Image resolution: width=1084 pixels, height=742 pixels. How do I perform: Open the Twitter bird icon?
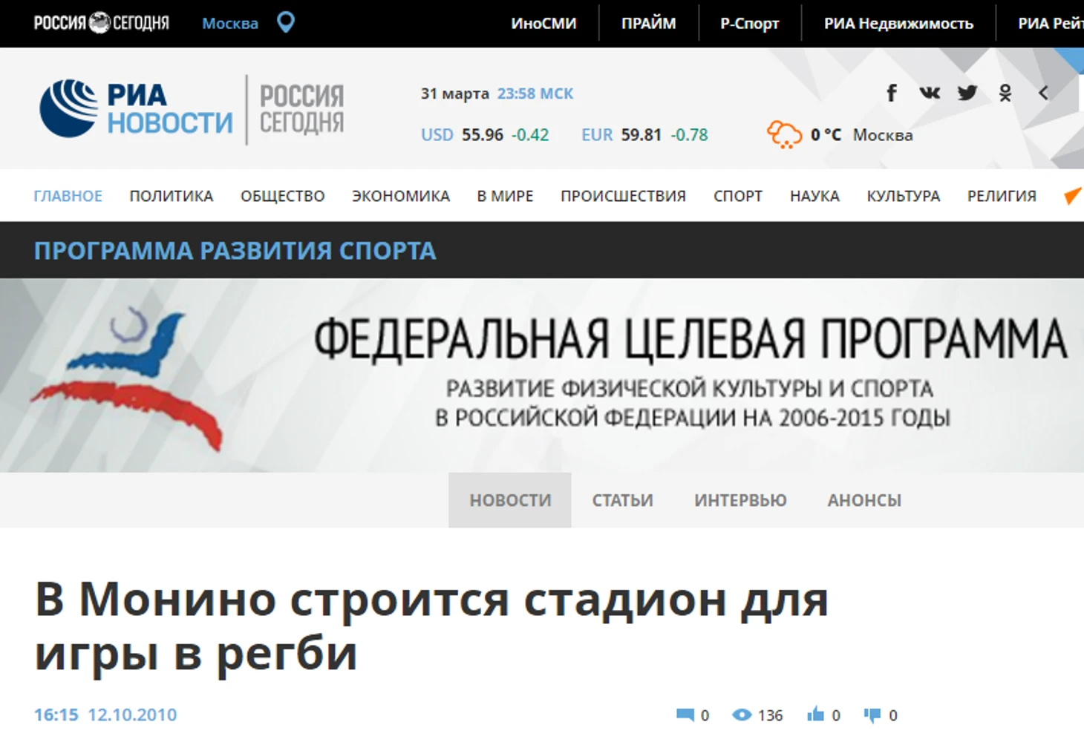coord(967,93)
